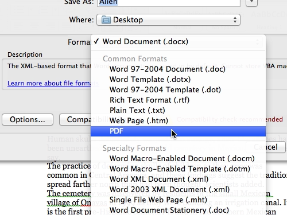Choose Word 97-2004 Template (.dot)
This screenshot has width=287, height=215.
[x=178, y=89]
